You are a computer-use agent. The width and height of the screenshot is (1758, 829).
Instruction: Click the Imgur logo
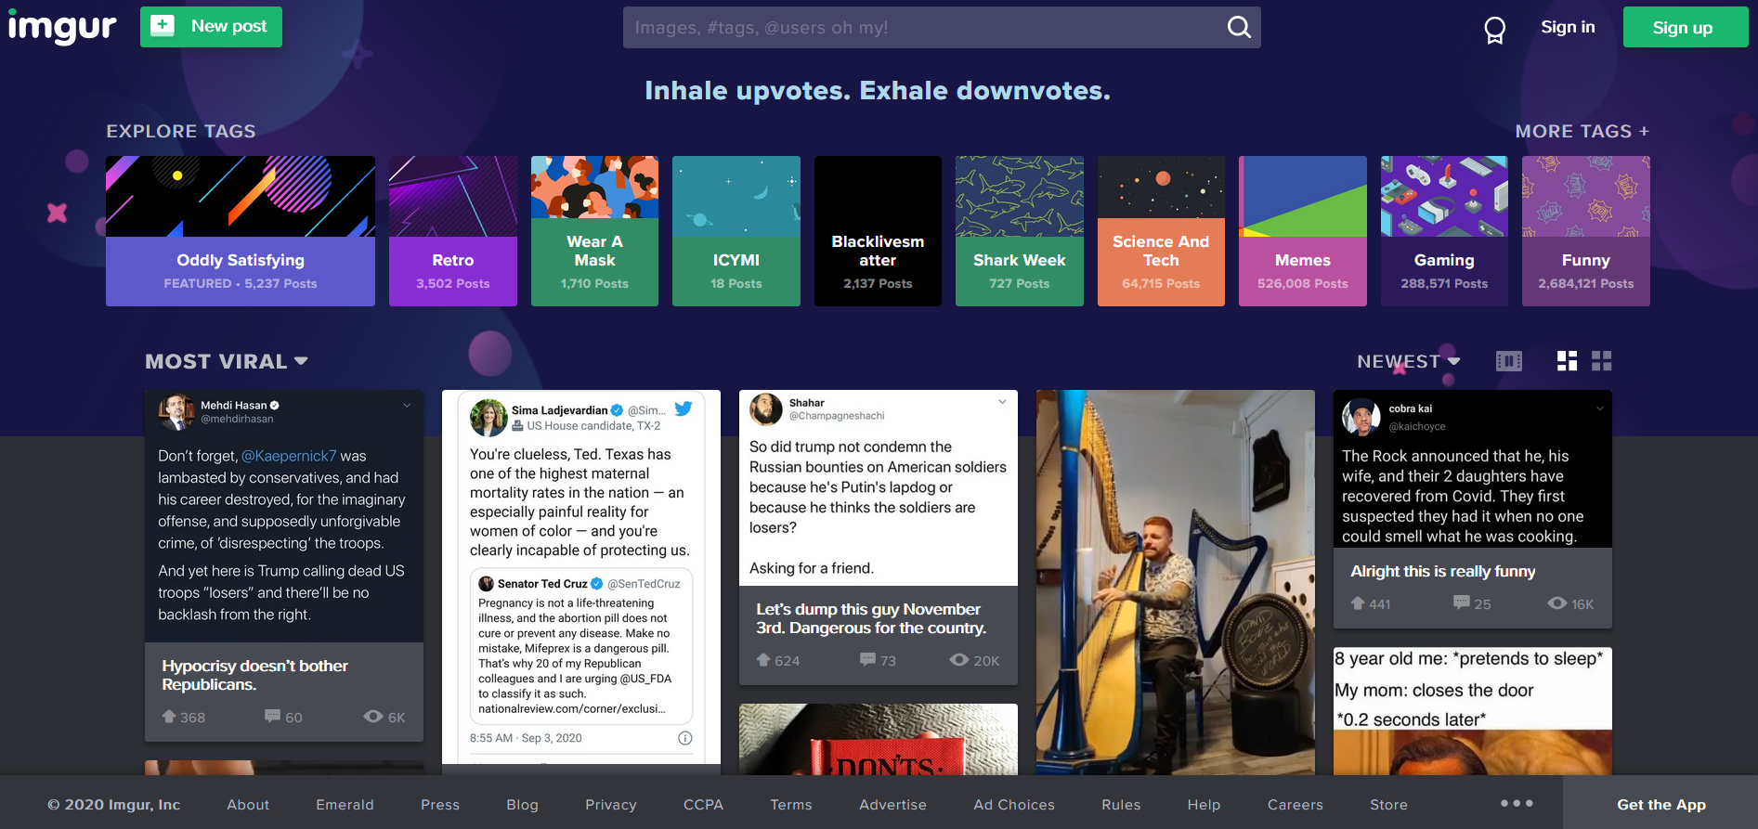[62, 28]
